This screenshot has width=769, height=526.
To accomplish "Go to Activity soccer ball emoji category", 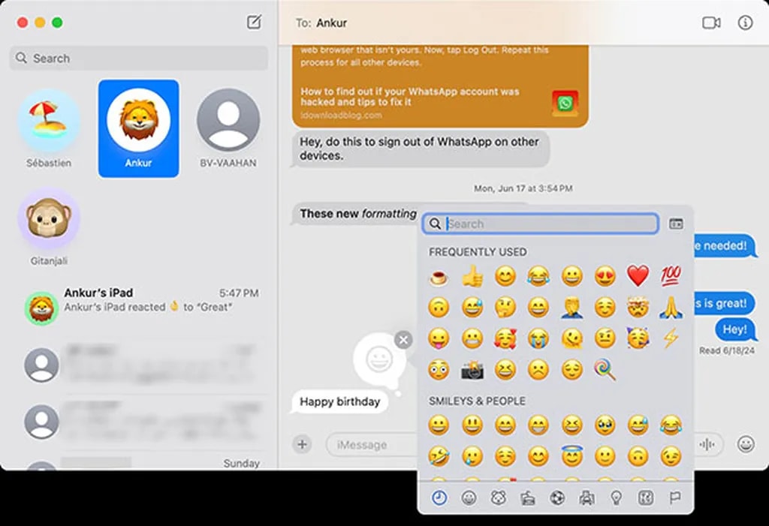I will (556, 497).
